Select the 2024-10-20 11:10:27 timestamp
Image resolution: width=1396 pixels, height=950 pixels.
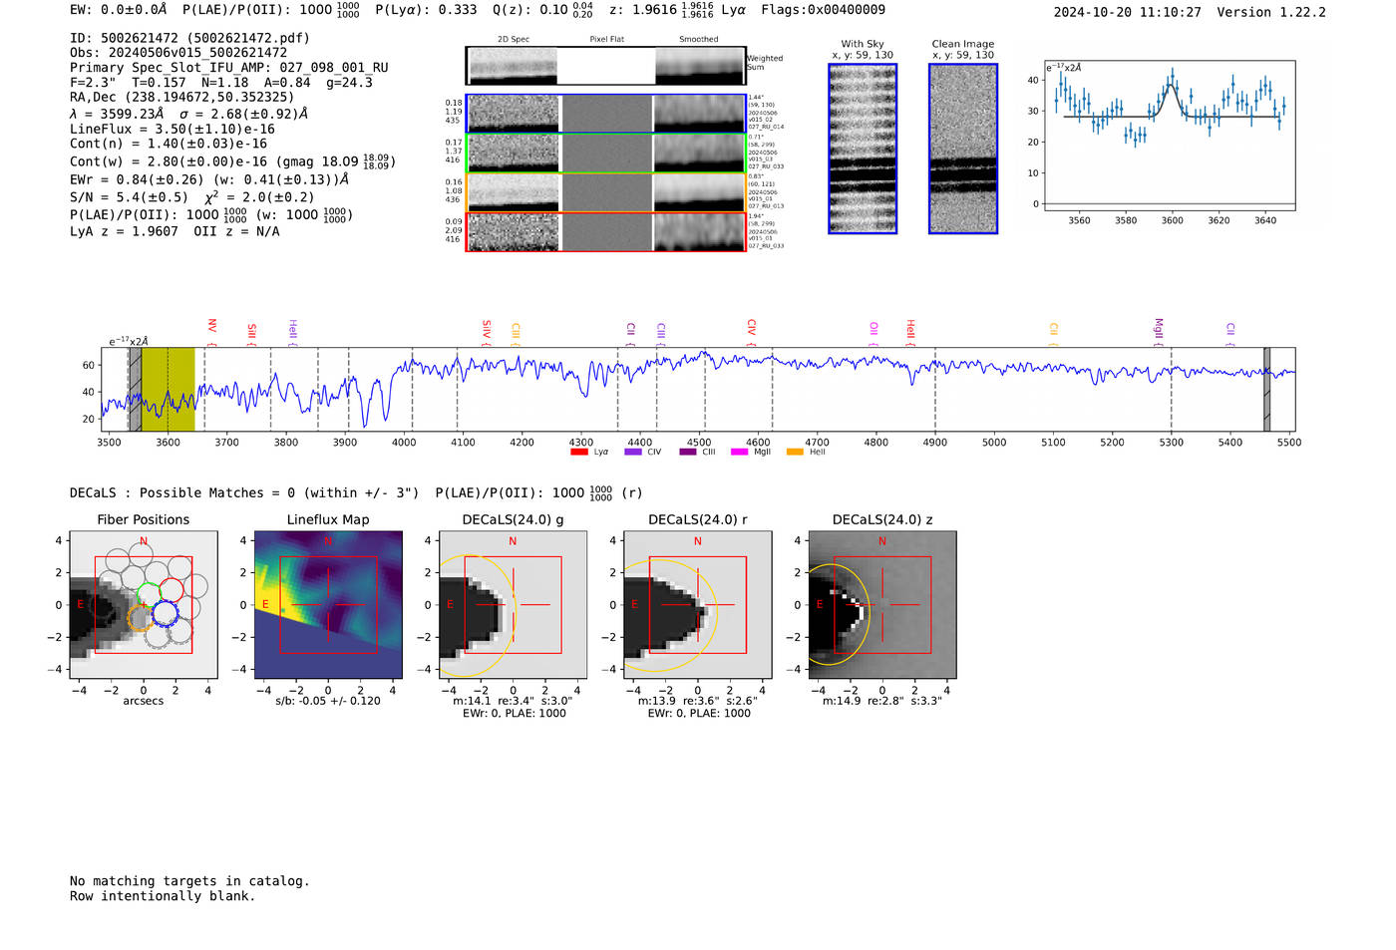[x=1127, y=13]
